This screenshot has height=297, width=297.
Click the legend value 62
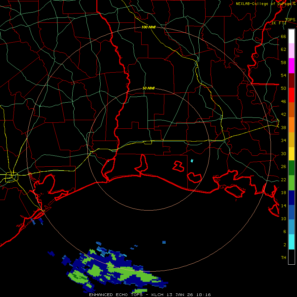tap(283, 49)
